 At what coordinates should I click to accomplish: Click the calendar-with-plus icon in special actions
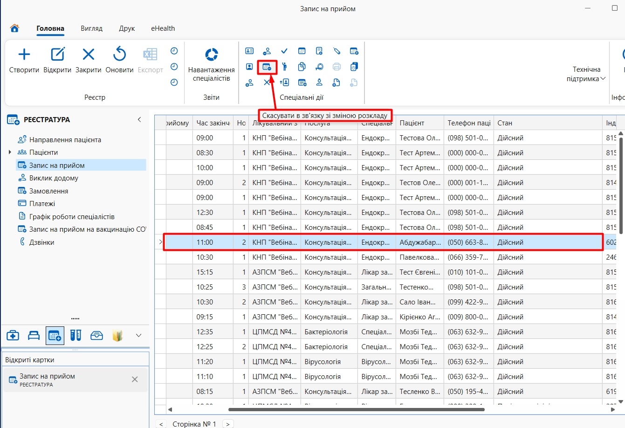coord(354,51)
